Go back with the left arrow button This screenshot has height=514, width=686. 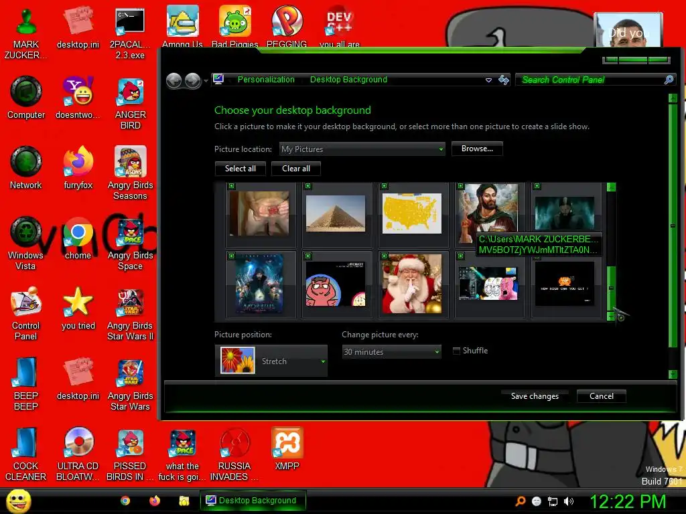point(174,80)
